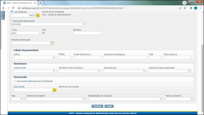Screen dimensions: 204x115
Task: Expand Disponível para Impressão dropdown
Action: tap(170, 71)
